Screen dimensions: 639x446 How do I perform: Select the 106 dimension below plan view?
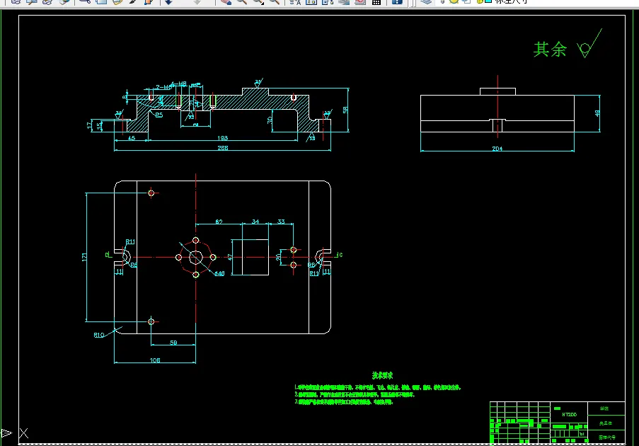(x=155, y=360)
